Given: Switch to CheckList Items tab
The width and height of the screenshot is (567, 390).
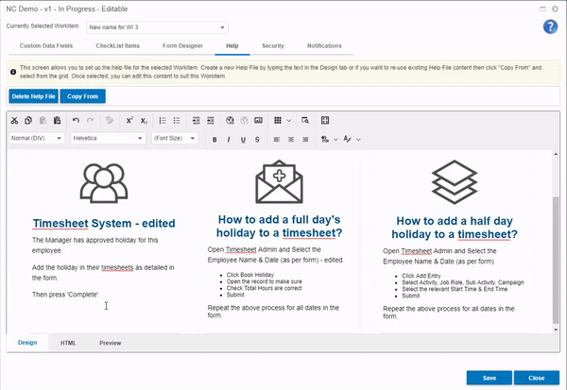Looking at the screenshot, I should pyautogui.click(x=117, y=46).
